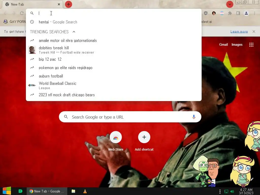Collapse the Trending Searches section
Image resolution: width=260 pixels, height=195 pixels.
[74, 32]
